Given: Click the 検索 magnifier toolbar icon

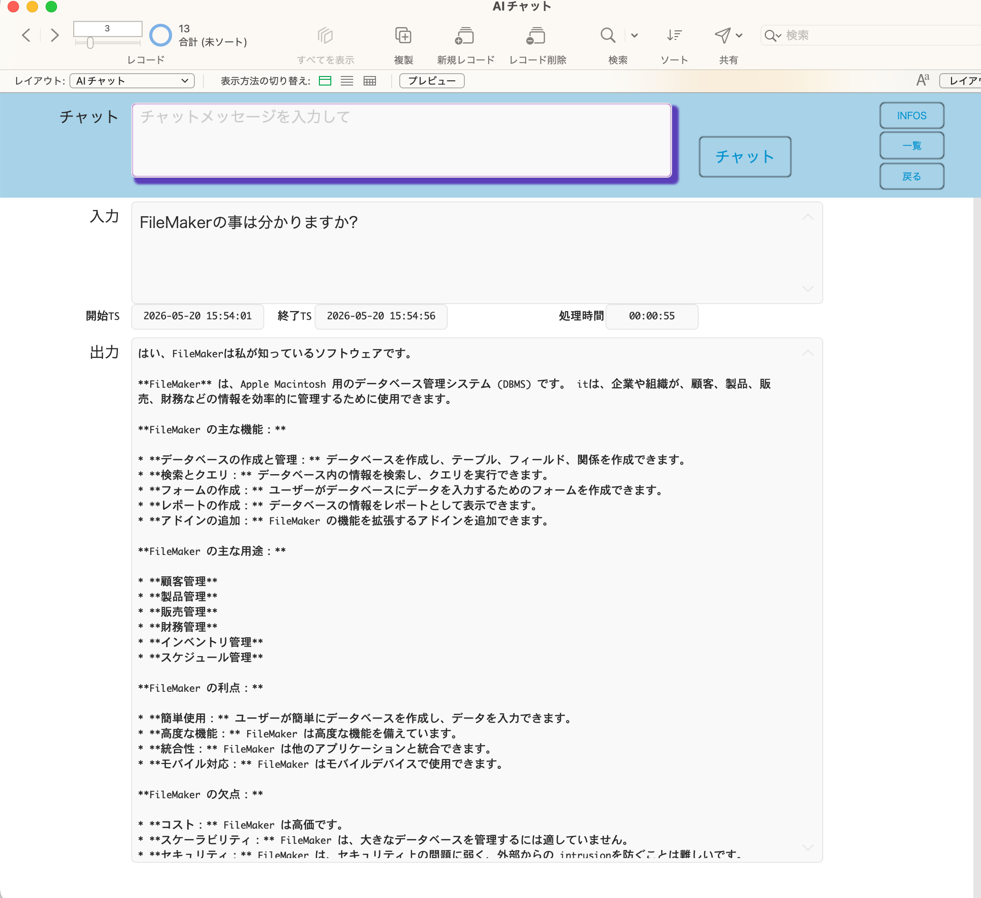Looking at the screenshot, I should [x=608, y=35].
